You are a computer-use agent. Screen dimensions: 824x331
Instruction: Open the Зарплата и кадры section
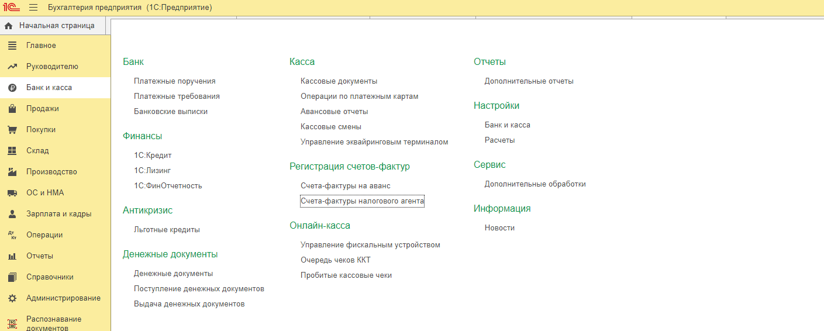click(55, 214)
